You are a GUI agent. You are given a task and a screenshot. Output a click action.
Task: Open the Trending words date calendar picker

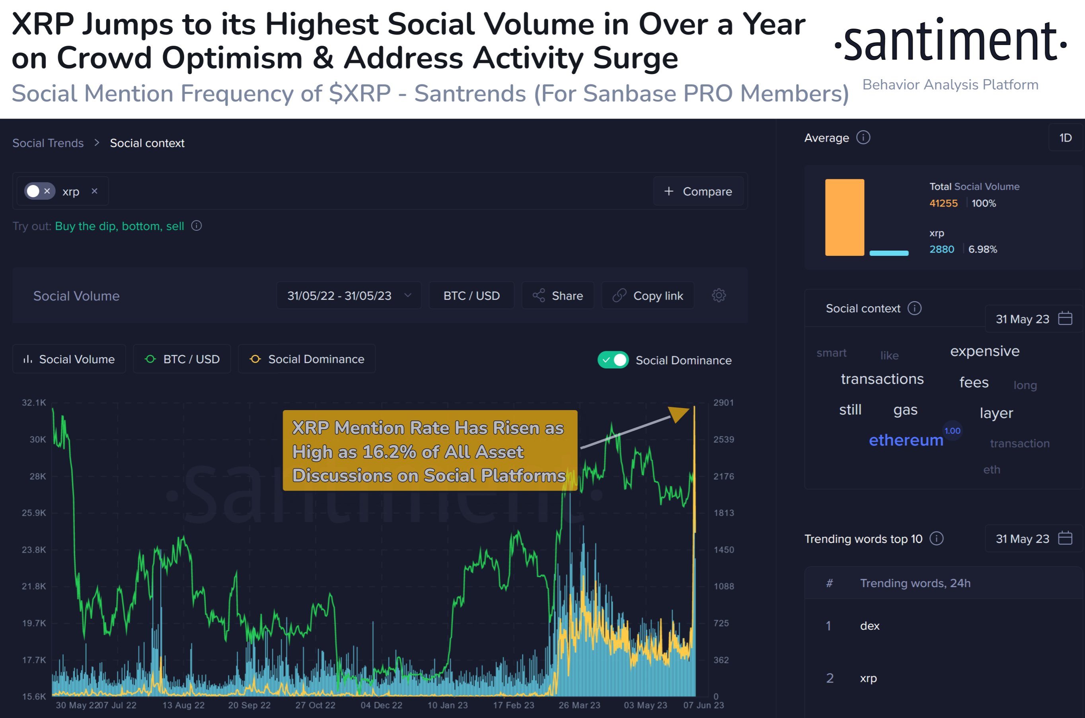pos(1066,539)
